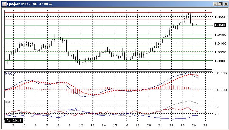Viewport: 229px width, 130px height.
Task: Click the MACD indicator label
Action: click(10, 74)
